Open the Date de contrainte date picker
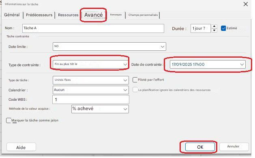 point(208,64)
